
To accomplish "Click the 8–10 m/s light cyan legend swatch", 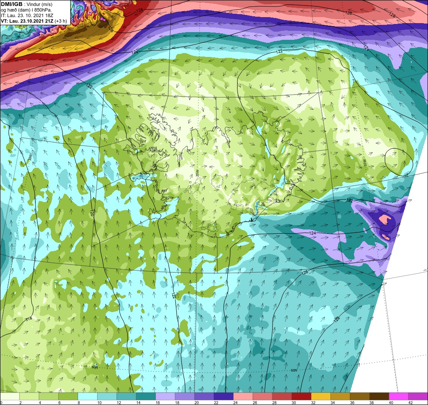I will click(x=87, y=396).
